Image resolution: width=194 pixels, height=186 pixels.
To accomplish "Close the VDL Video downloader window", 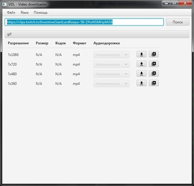I will [x=185, y=3].
